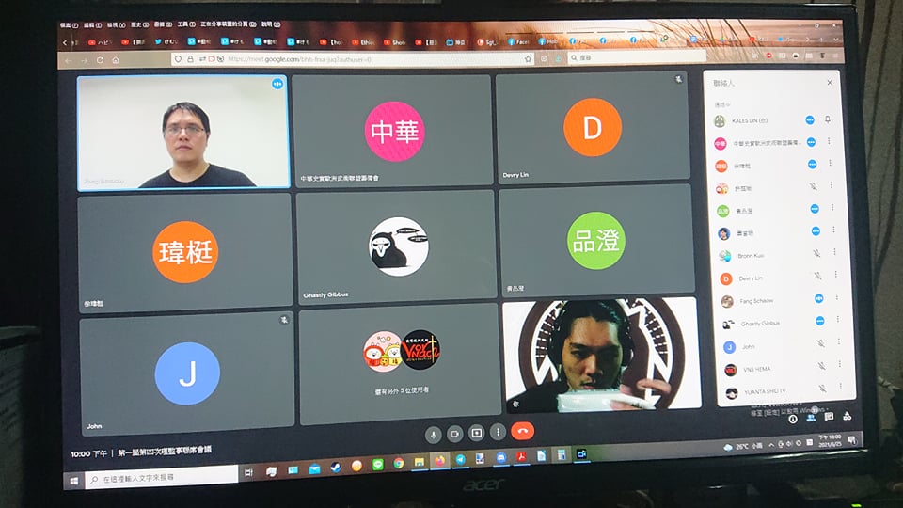
Task: Open the first menu in browser menu bar
Action: [66, 25]
